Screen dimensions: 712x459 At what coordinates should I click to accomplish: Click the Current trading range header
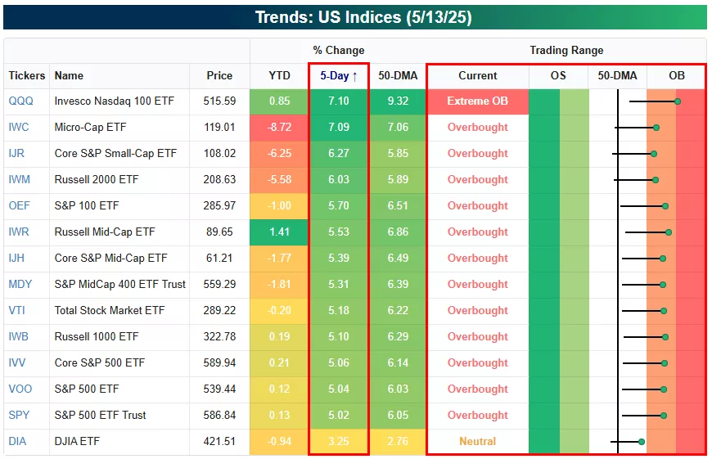tap(477, 75)
